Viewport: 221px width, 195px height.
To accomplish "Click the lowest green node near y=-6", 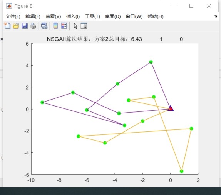I will pos(182,171).
